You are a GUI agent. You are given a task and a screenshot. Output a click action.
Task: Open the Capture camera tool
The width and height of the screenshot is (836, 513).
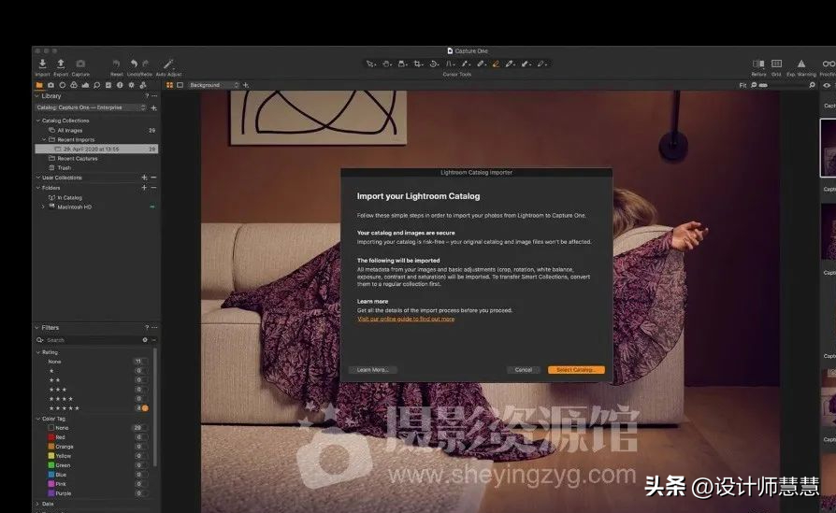(80, 64)
